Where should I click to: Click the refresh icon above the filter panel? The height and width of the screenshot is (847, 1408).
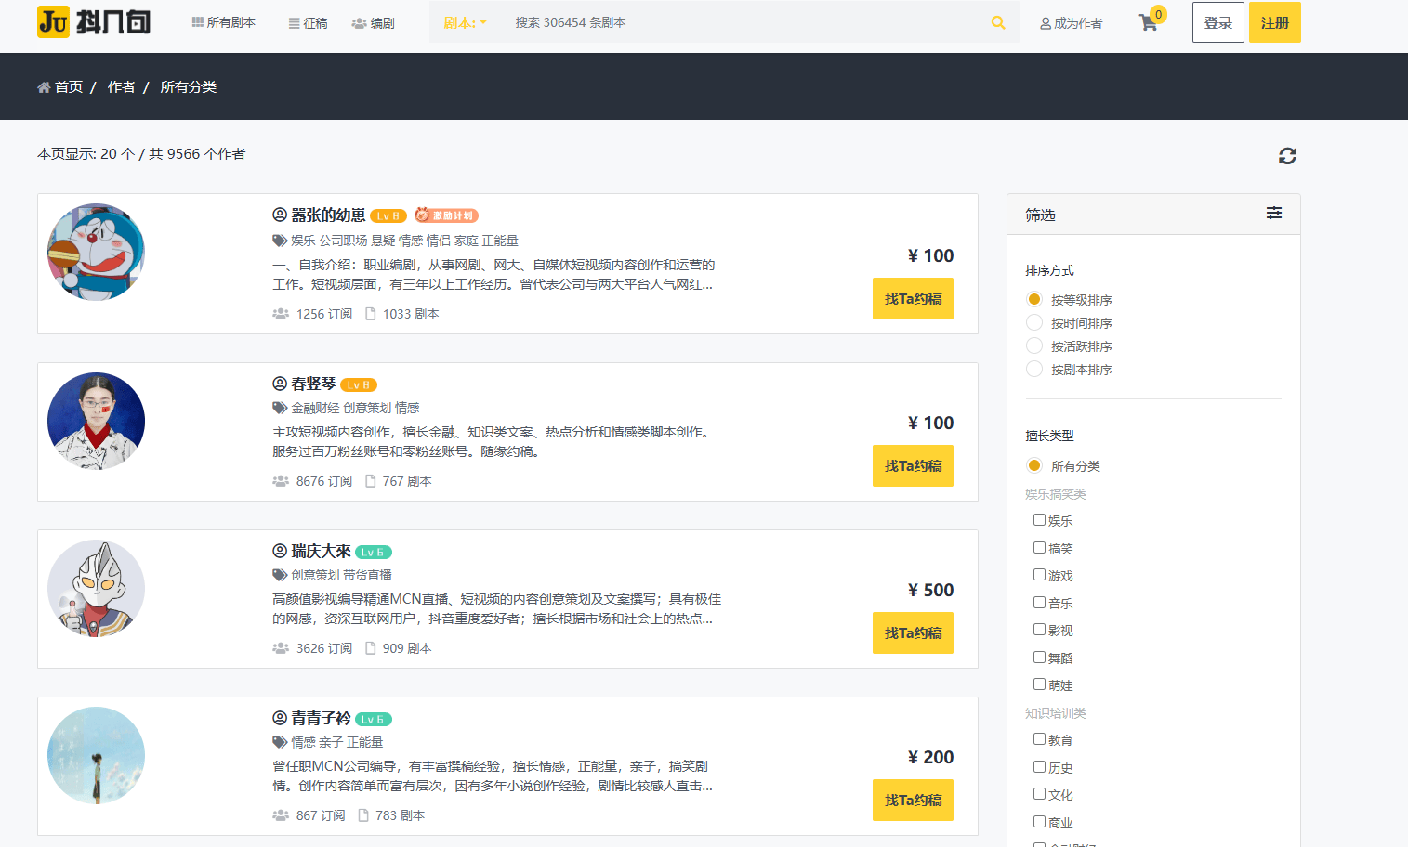1287,156
